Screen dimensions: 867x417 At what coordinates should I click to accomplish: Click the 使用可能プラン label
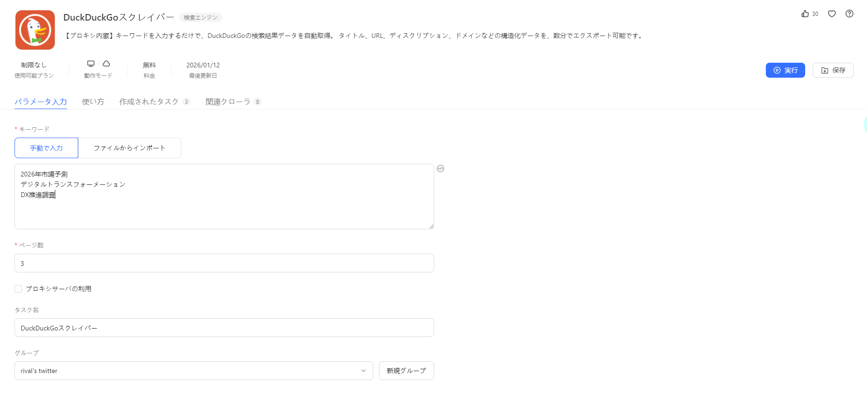coord(34,75)
